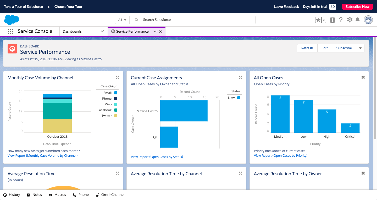The image size is (377, 200).
Task: Expand the Average Resolution Time by Channel widget
Action: [x=241, y=173]
